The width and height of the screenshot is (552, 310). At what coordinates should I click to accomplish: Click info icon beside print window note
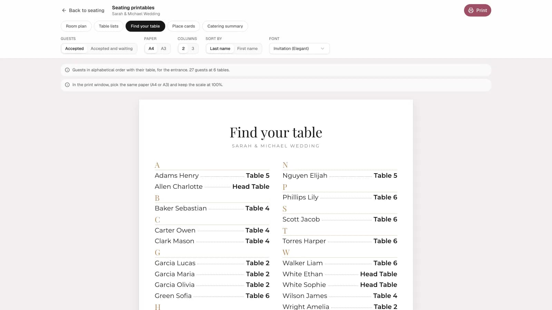(x=67, y=85)
